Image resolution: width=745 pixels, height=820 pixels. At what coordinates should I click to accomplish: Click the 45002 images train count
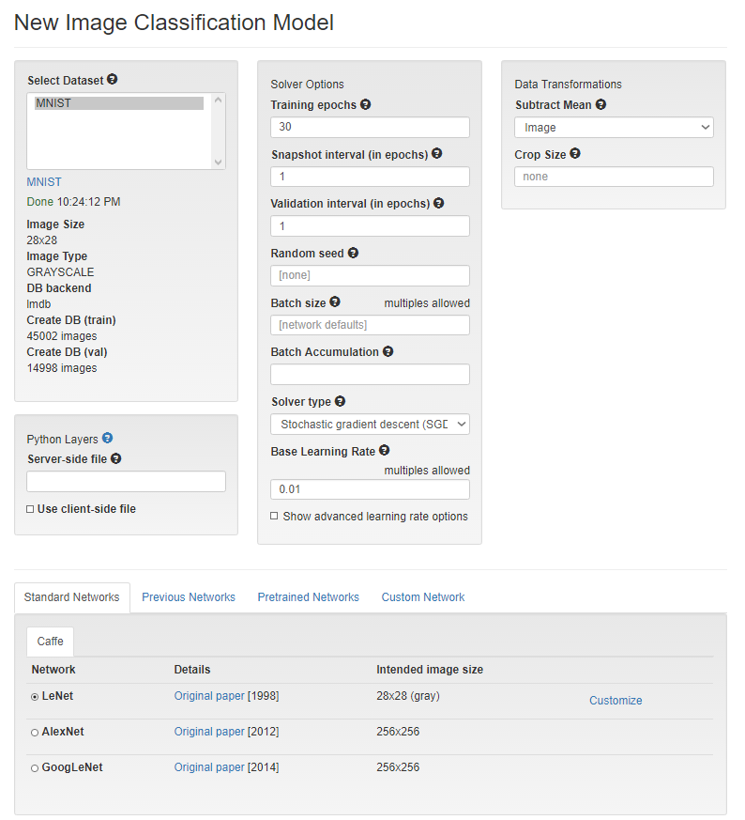click(62, 336)
